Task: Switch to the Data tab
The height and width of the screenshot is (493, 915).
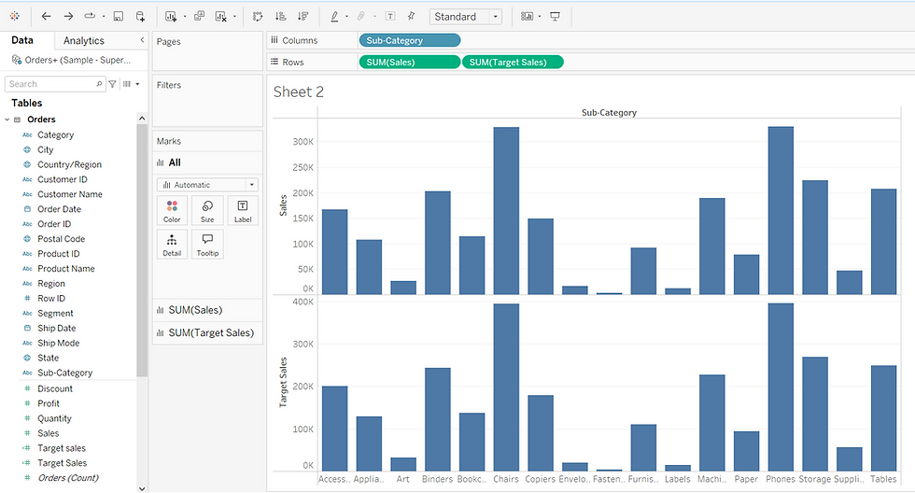Action: (x=22, y=40)
